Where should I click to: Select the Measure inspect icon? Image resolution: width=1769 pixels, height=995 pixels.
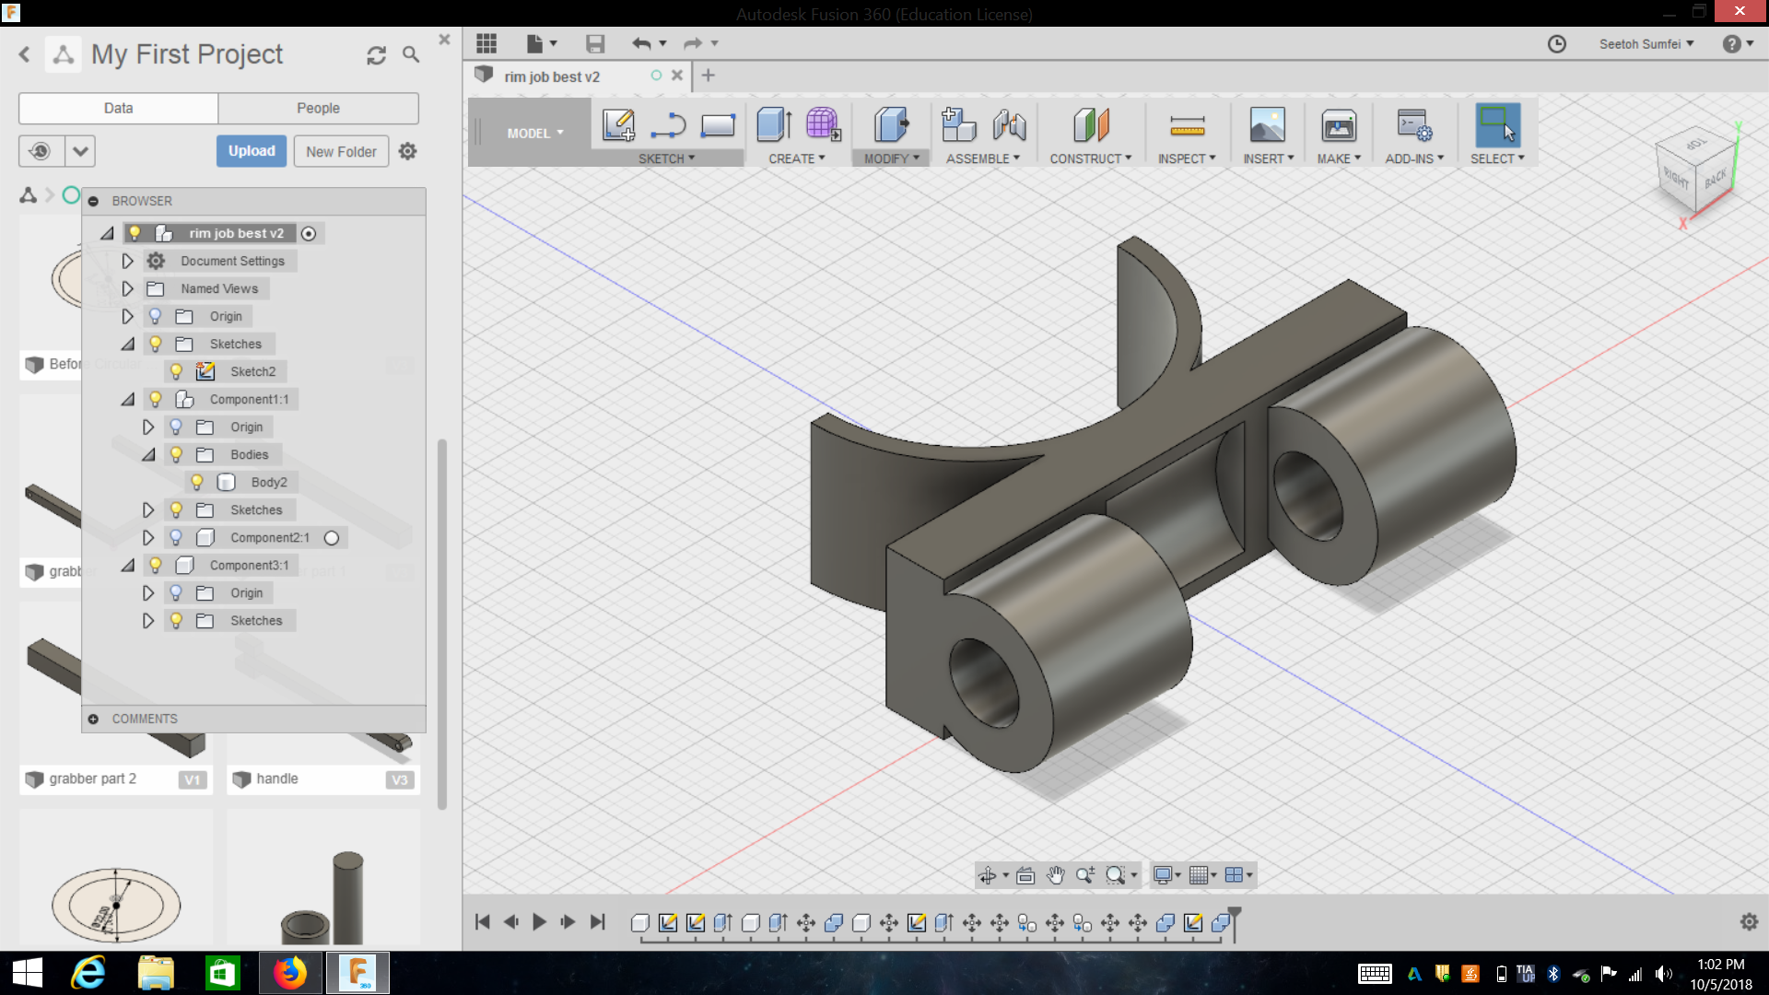[x=1187, y=125]
